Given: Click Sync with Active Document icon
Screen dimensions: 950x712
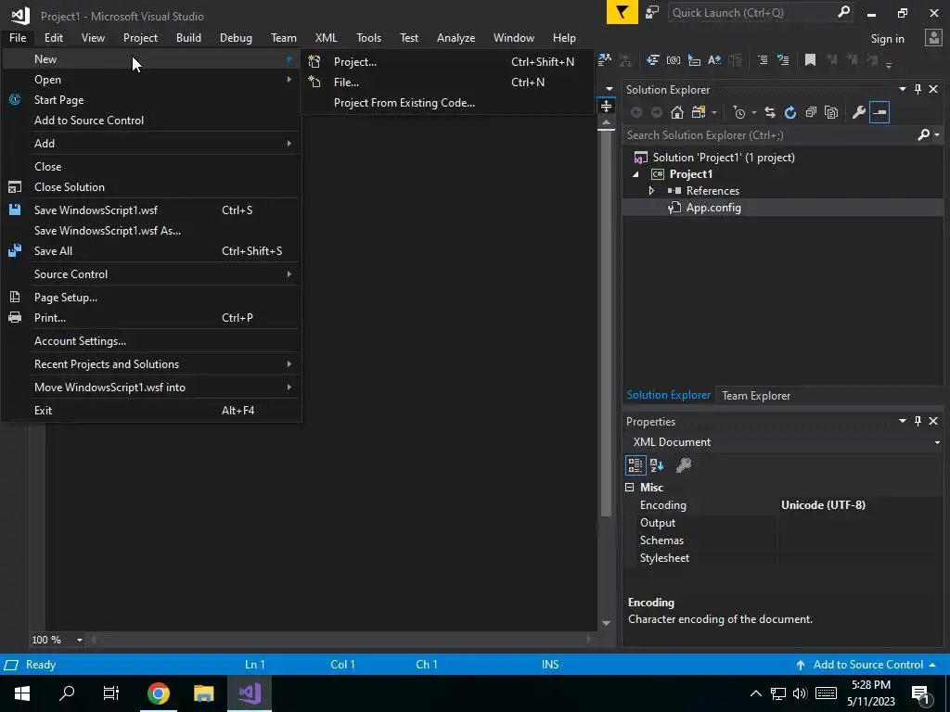Looking at the screenshot, I should [769, 112].
